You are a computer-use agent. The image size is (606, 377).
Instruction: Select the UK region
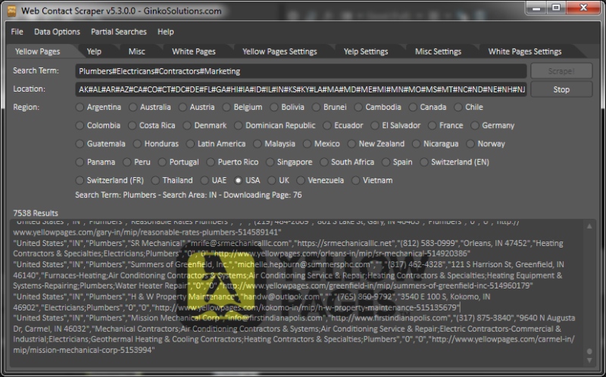coord(279,180)
